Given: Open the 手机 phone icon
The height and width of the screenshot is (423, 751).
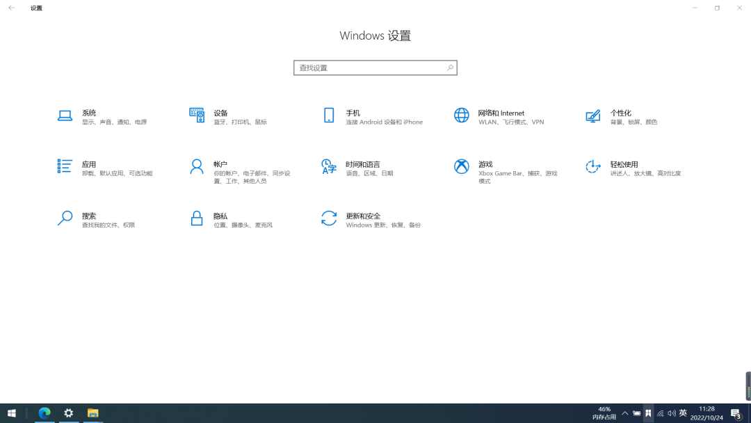Looking at the screenshot, I should coord(329,115).
